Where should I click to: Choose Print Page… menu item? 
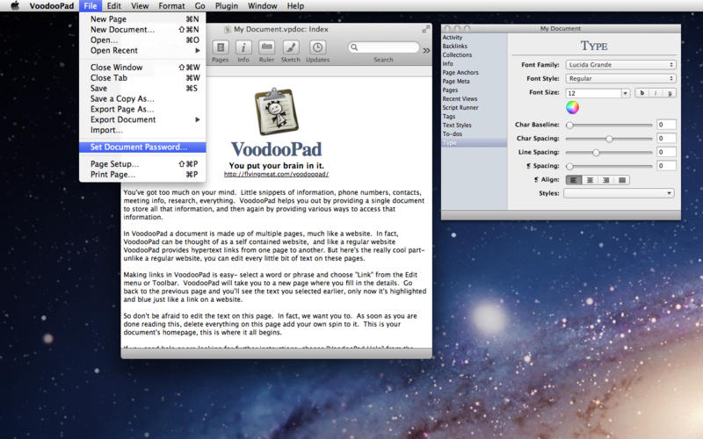pyautogui.click(x=142, y=174)
